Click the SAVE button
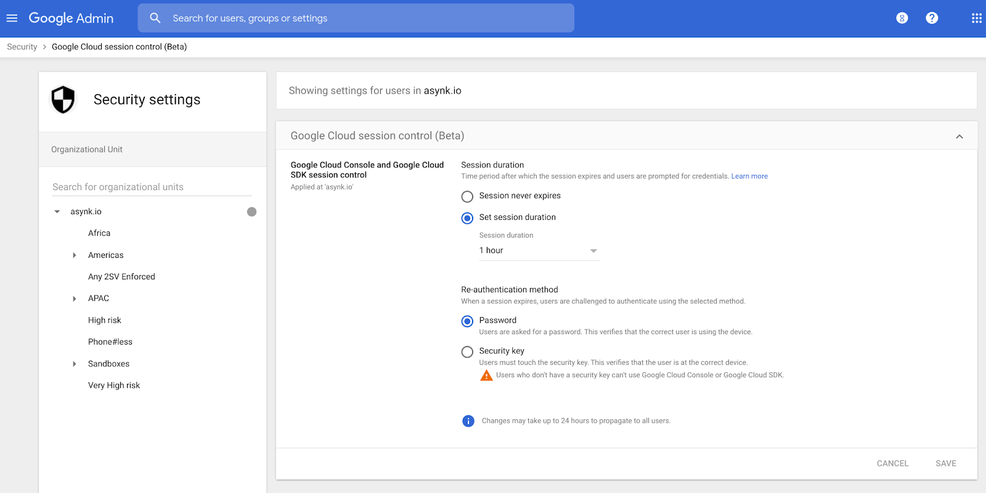Image resolution: width=986 pixels, height=493 pixels. pos(946,463)
